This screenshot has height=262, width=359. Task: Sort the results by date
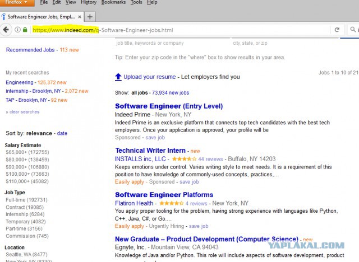pos(62,133)
